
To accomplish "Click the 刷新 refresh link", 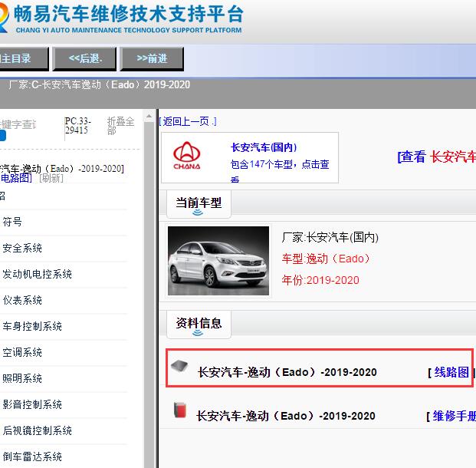I will click(x=51, y=178).
